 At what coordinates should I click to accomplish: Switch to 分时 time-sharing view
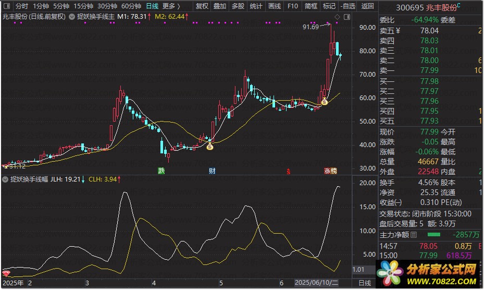point(22,6)
